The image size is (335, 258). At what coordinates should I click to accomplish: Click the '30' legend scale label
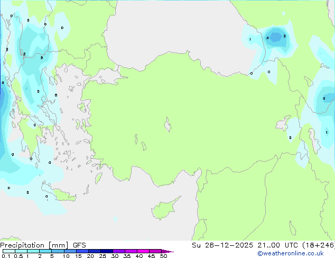[x=115, y=256]
